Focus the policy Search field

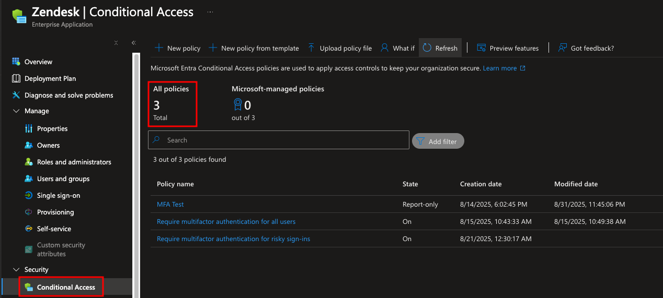279,140
